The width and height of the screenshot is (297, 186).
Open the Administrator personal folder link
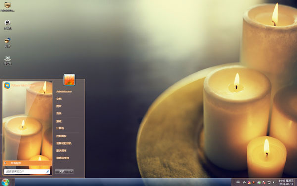point(64,92)
